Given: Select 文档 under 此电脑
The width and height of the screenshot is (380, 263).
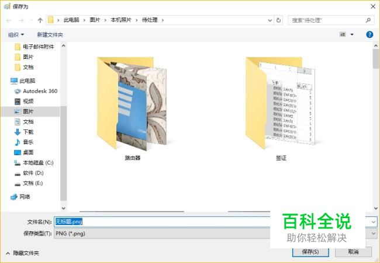Looking at the screenshot, I should point(24,122).
